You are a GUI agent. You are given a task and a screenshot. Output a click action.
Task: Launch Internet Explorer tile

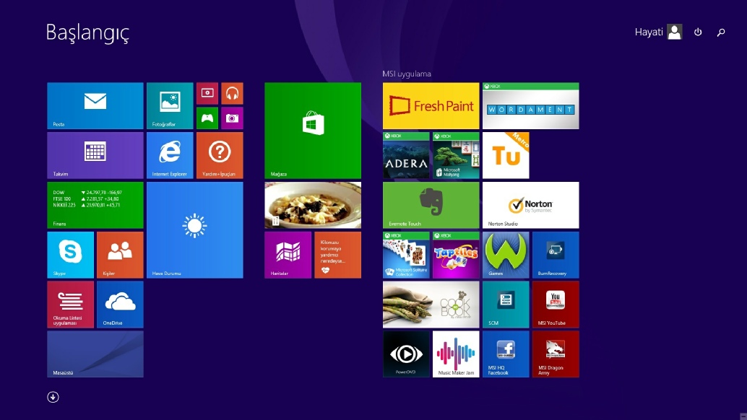click(170, 156)
